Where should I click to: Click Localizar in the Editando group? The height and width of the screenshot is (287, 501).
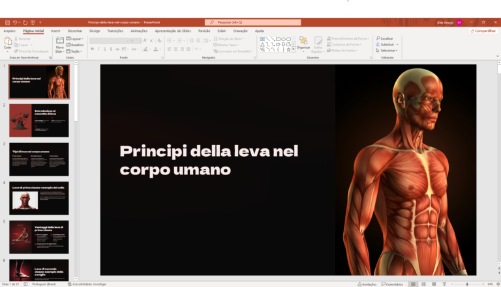pos(386,38)
